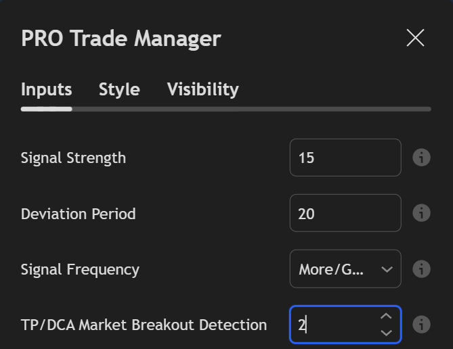Viewport: 453px width, 349px height.
Task: Open the Signal Frequency dropdown
Action: [345, 269]
